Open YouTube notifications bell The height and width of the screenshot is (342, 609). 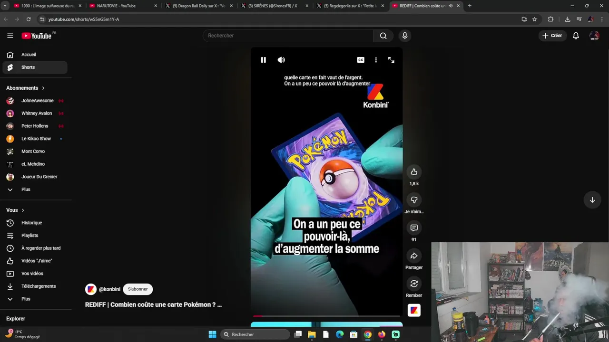pos(576,36)
